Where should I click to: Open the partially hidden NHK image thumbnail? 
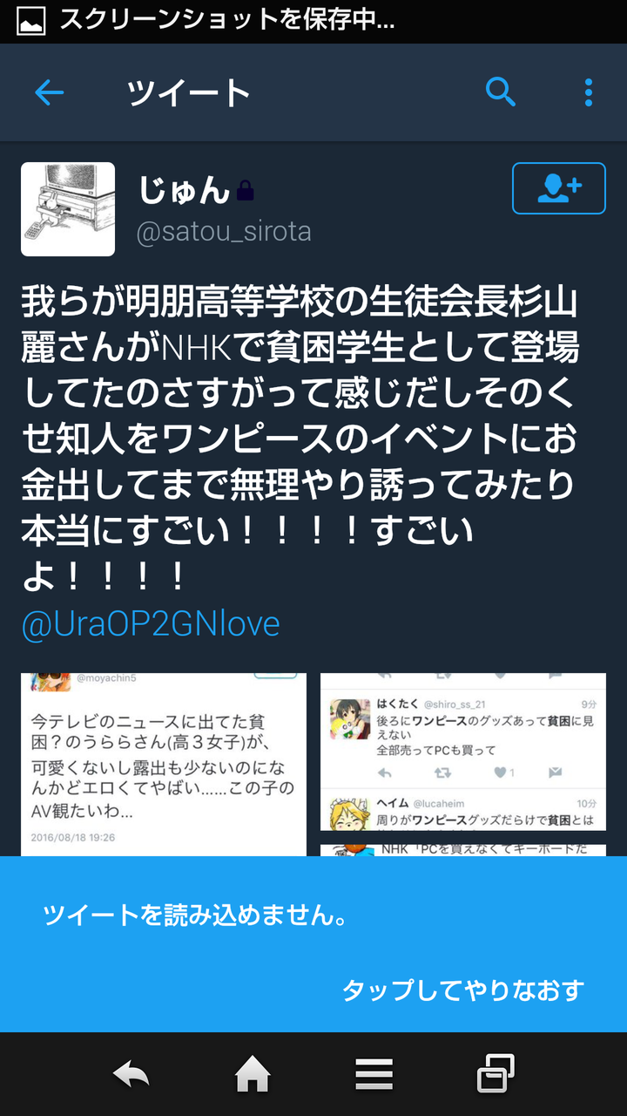point(463,850)
